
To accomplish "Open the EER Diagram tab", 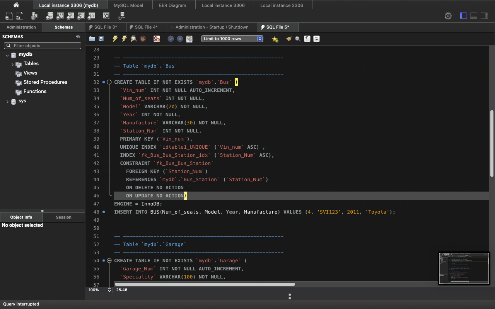I will (x=172, y=5).
